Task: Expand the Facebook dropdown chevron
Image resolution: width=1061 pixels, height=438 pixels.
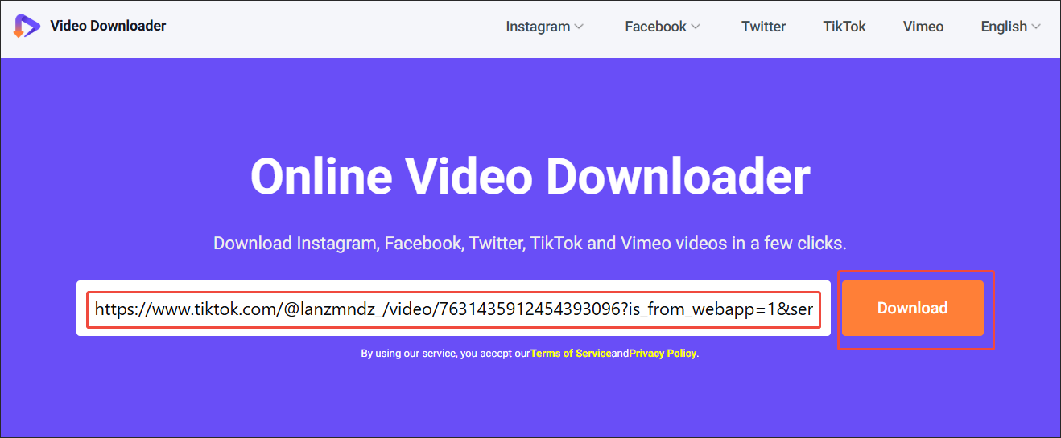Action: (696, 27)
